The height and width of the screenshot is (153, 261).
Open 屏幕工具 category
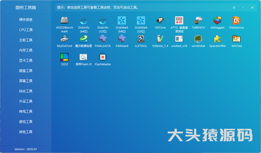point(26,81)
